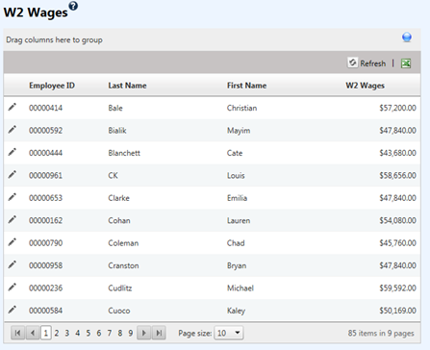Go to page 9 in the pager
Image resolution: width=430 pixels, height=350 pixels.
131,334
